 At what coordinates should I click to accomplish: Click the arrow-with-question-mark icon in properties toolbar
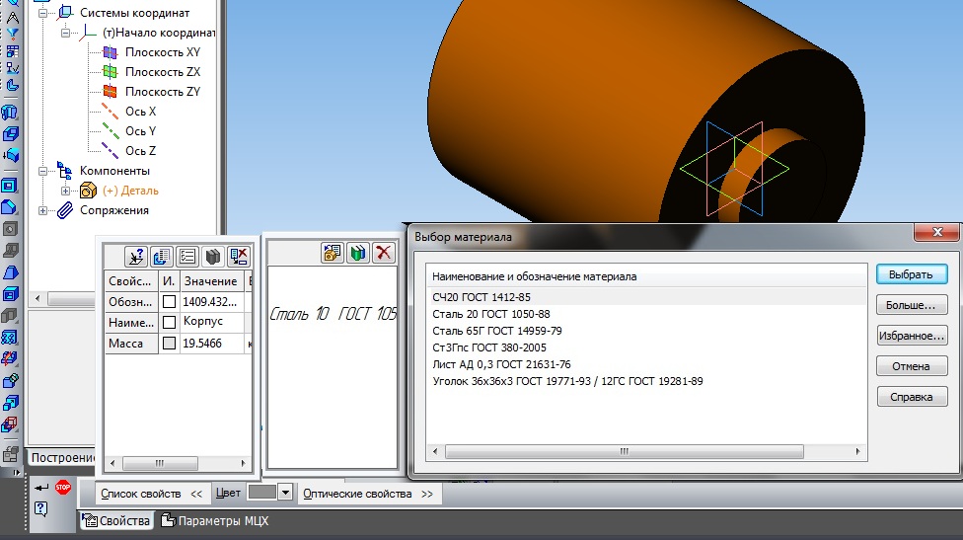coord(136,256)
